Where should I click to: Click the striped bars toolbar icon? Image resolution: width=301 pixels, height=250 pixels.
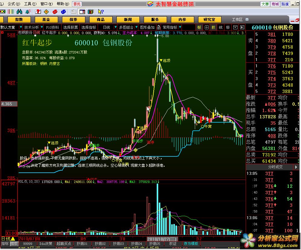[x=11, y=12]
